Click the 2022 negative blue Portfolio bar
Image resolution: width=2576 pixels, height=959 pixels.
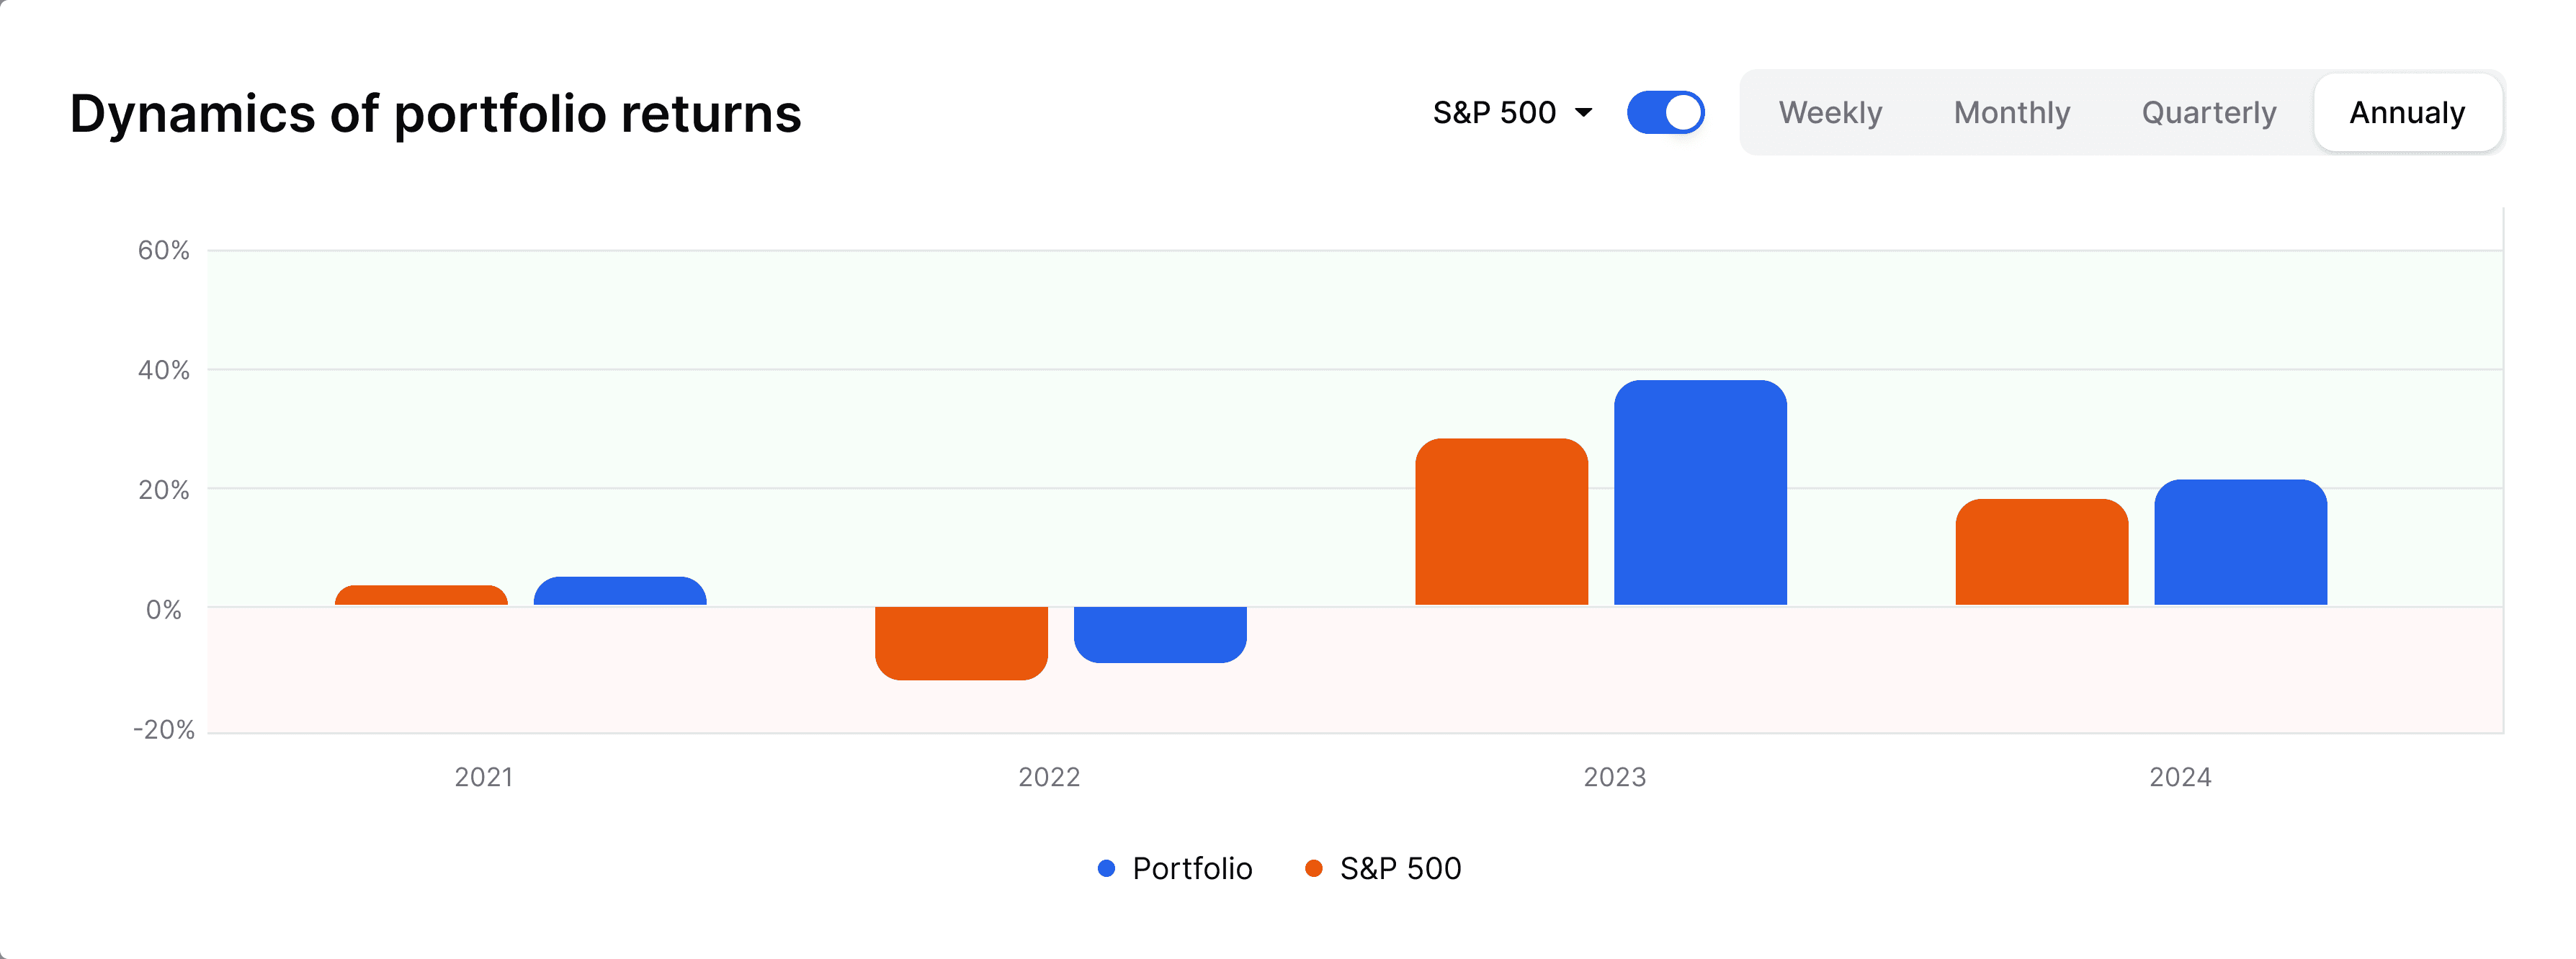point(1160,634)
